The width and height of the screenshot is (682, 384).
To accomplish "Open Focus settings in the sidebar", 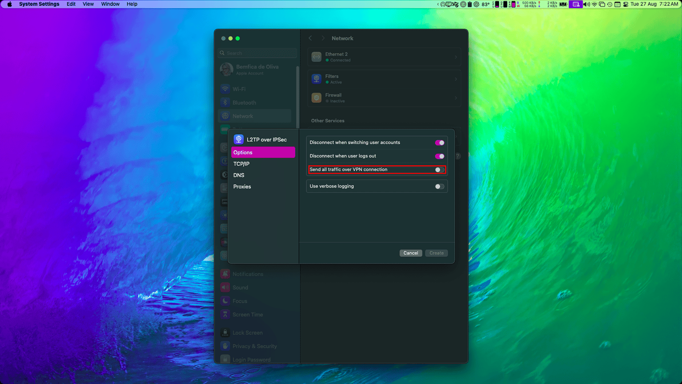I will point(239,301).
